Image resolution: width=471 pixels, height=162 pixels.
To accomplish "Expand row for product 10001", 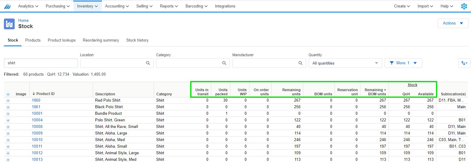I will [x=8, y=114].
